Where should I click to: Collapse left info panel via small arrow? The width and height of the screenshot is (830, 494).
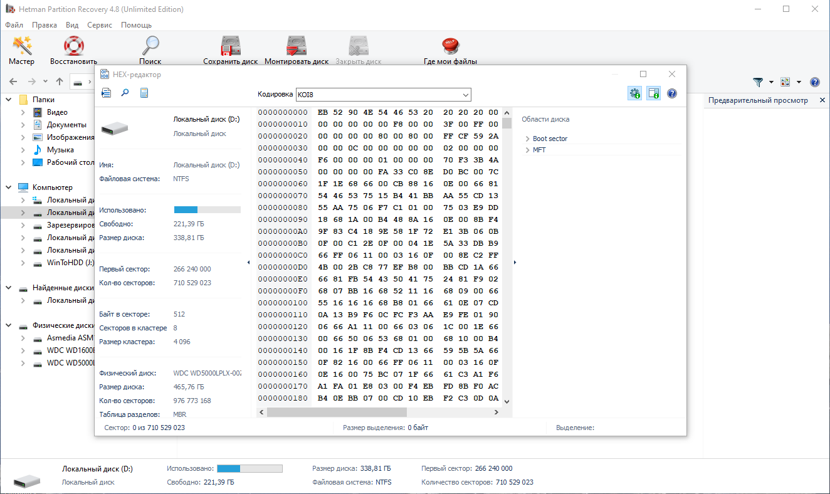(x=248, y=263)
